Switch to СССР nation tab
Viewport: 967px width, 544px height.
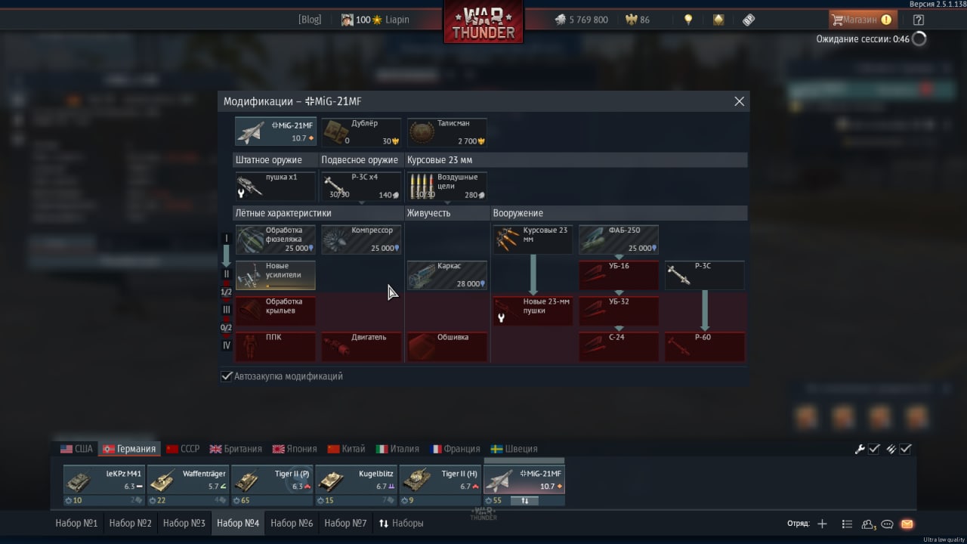tap(183, 449)
